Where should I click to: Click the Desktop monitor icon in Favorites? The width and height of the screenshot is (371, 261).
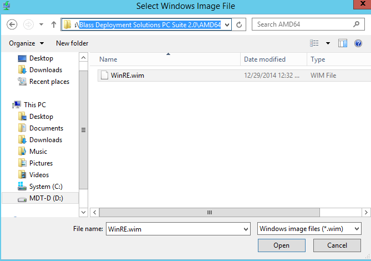(22, 58)
